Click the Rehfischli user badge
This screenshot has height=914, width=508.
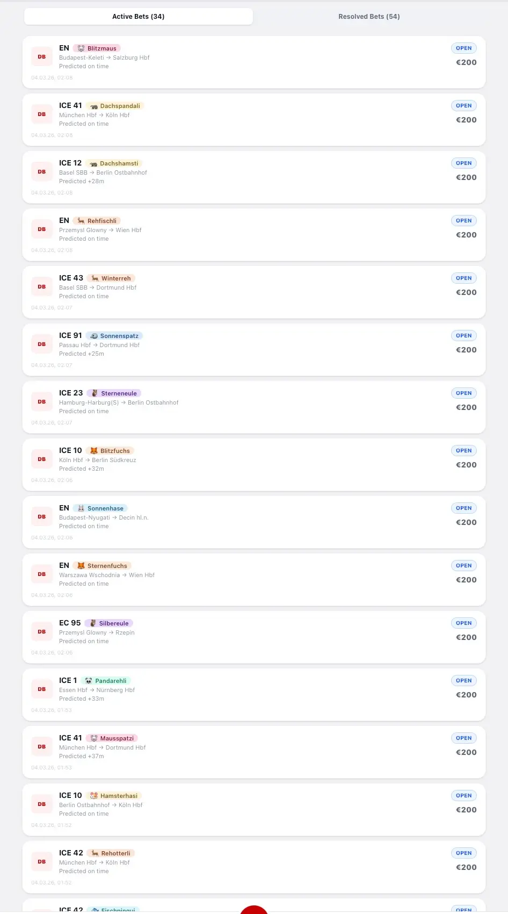pyautogui.click(x=97, y=221)
